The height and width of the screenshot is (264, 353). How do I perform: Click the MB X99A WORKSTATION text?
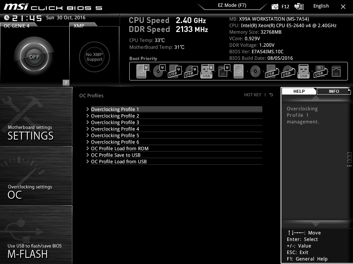(269, 19)
